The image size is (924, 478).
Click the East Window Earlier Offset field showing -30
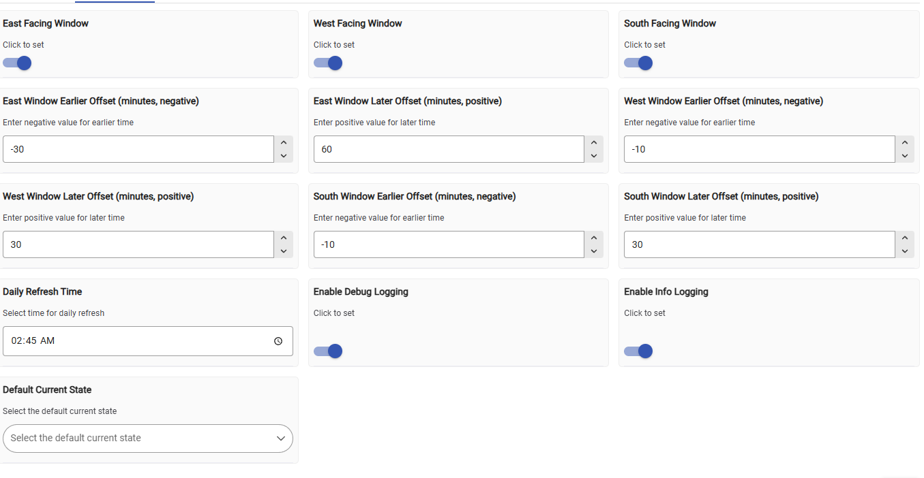(x=138, y=149)
